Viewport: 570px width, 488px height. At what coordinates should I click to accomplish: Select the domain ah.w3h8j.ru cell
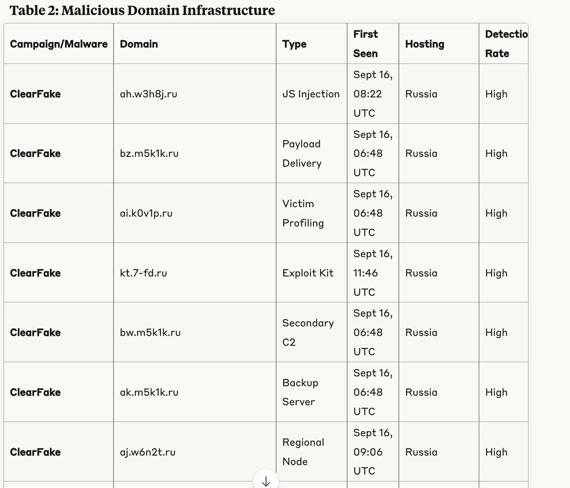pyautogui.click(x=149, y=94)
